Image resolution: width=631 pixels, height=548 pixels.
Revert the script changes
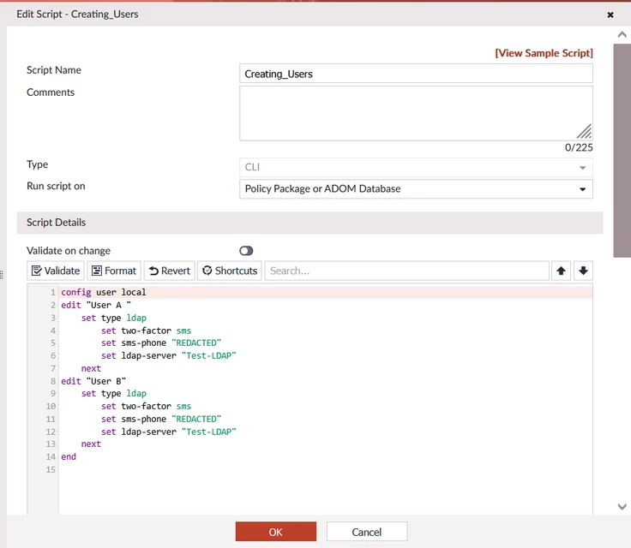coord(170,271)
